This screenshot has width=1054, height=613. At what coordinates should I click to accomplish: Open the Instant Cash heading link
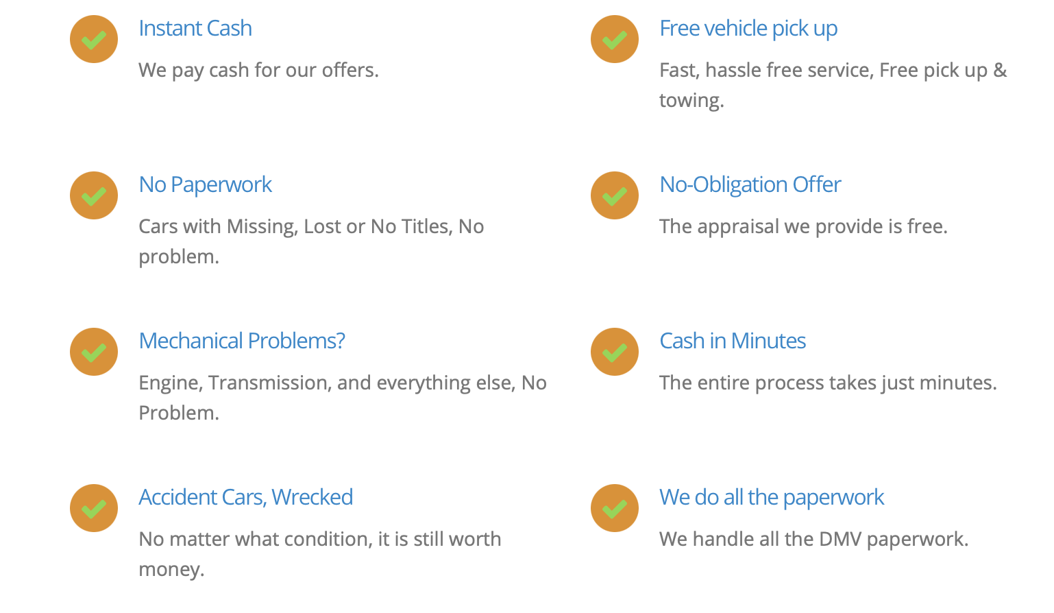[x=195, y=28]
